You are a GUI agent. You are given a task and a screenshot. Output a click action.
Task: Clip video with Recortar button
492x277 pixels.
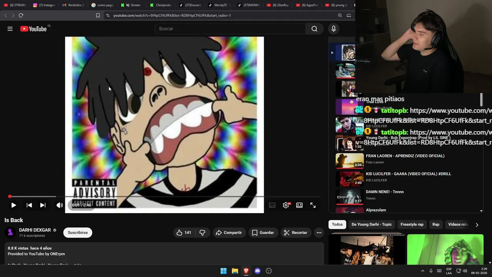point(295,232)
